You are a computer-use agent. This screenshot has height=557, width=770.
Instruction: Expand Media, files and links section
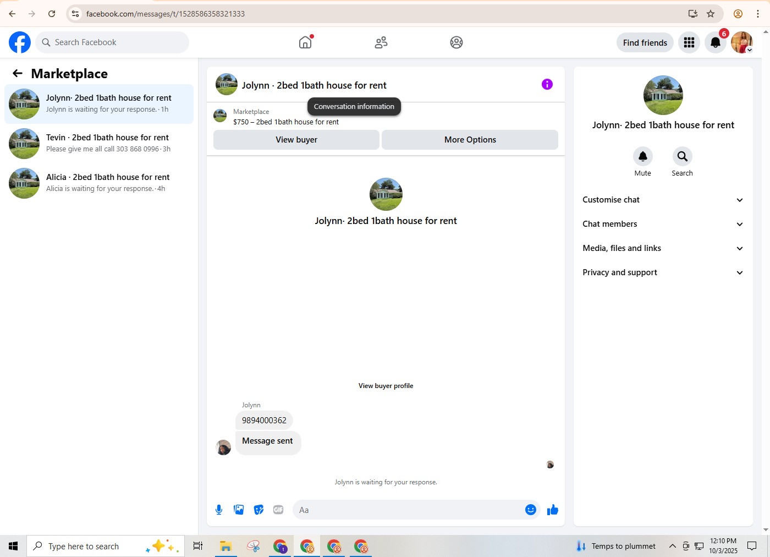[663, 248]
